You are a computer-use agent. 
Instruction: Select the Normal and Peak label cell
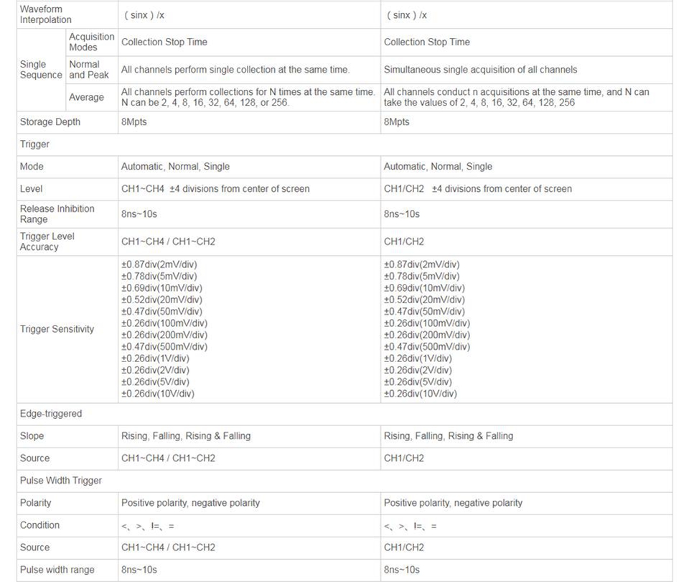tap(89, 70)
